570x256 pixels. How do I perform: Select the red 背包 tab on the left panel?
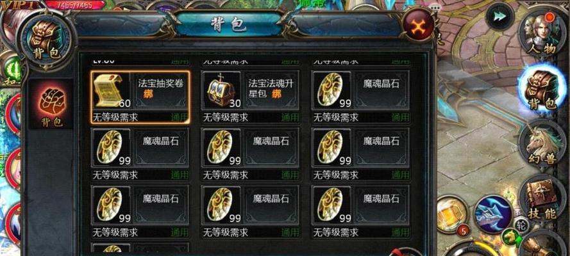click(51, 105)
